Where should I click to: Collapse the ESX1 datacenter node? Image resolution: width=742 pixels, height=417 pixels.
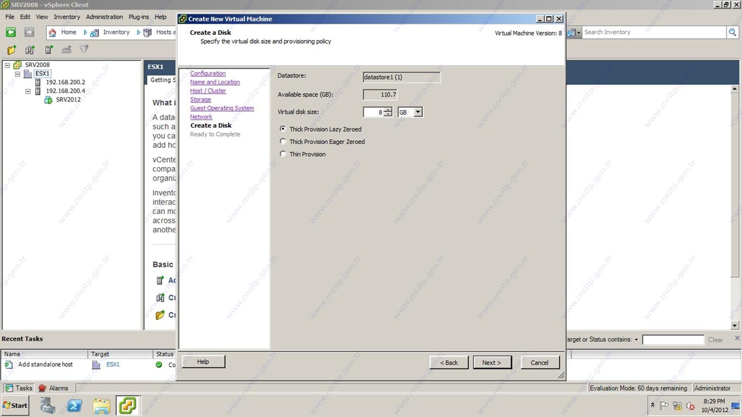click(18, 74)
